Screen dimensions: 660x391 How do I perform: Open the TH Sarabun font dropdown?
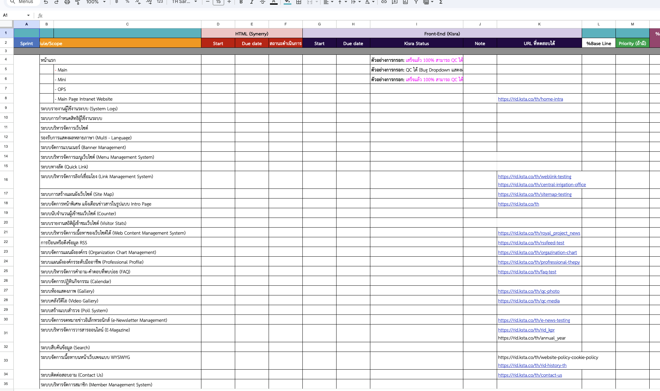click(x=184, y=2)
